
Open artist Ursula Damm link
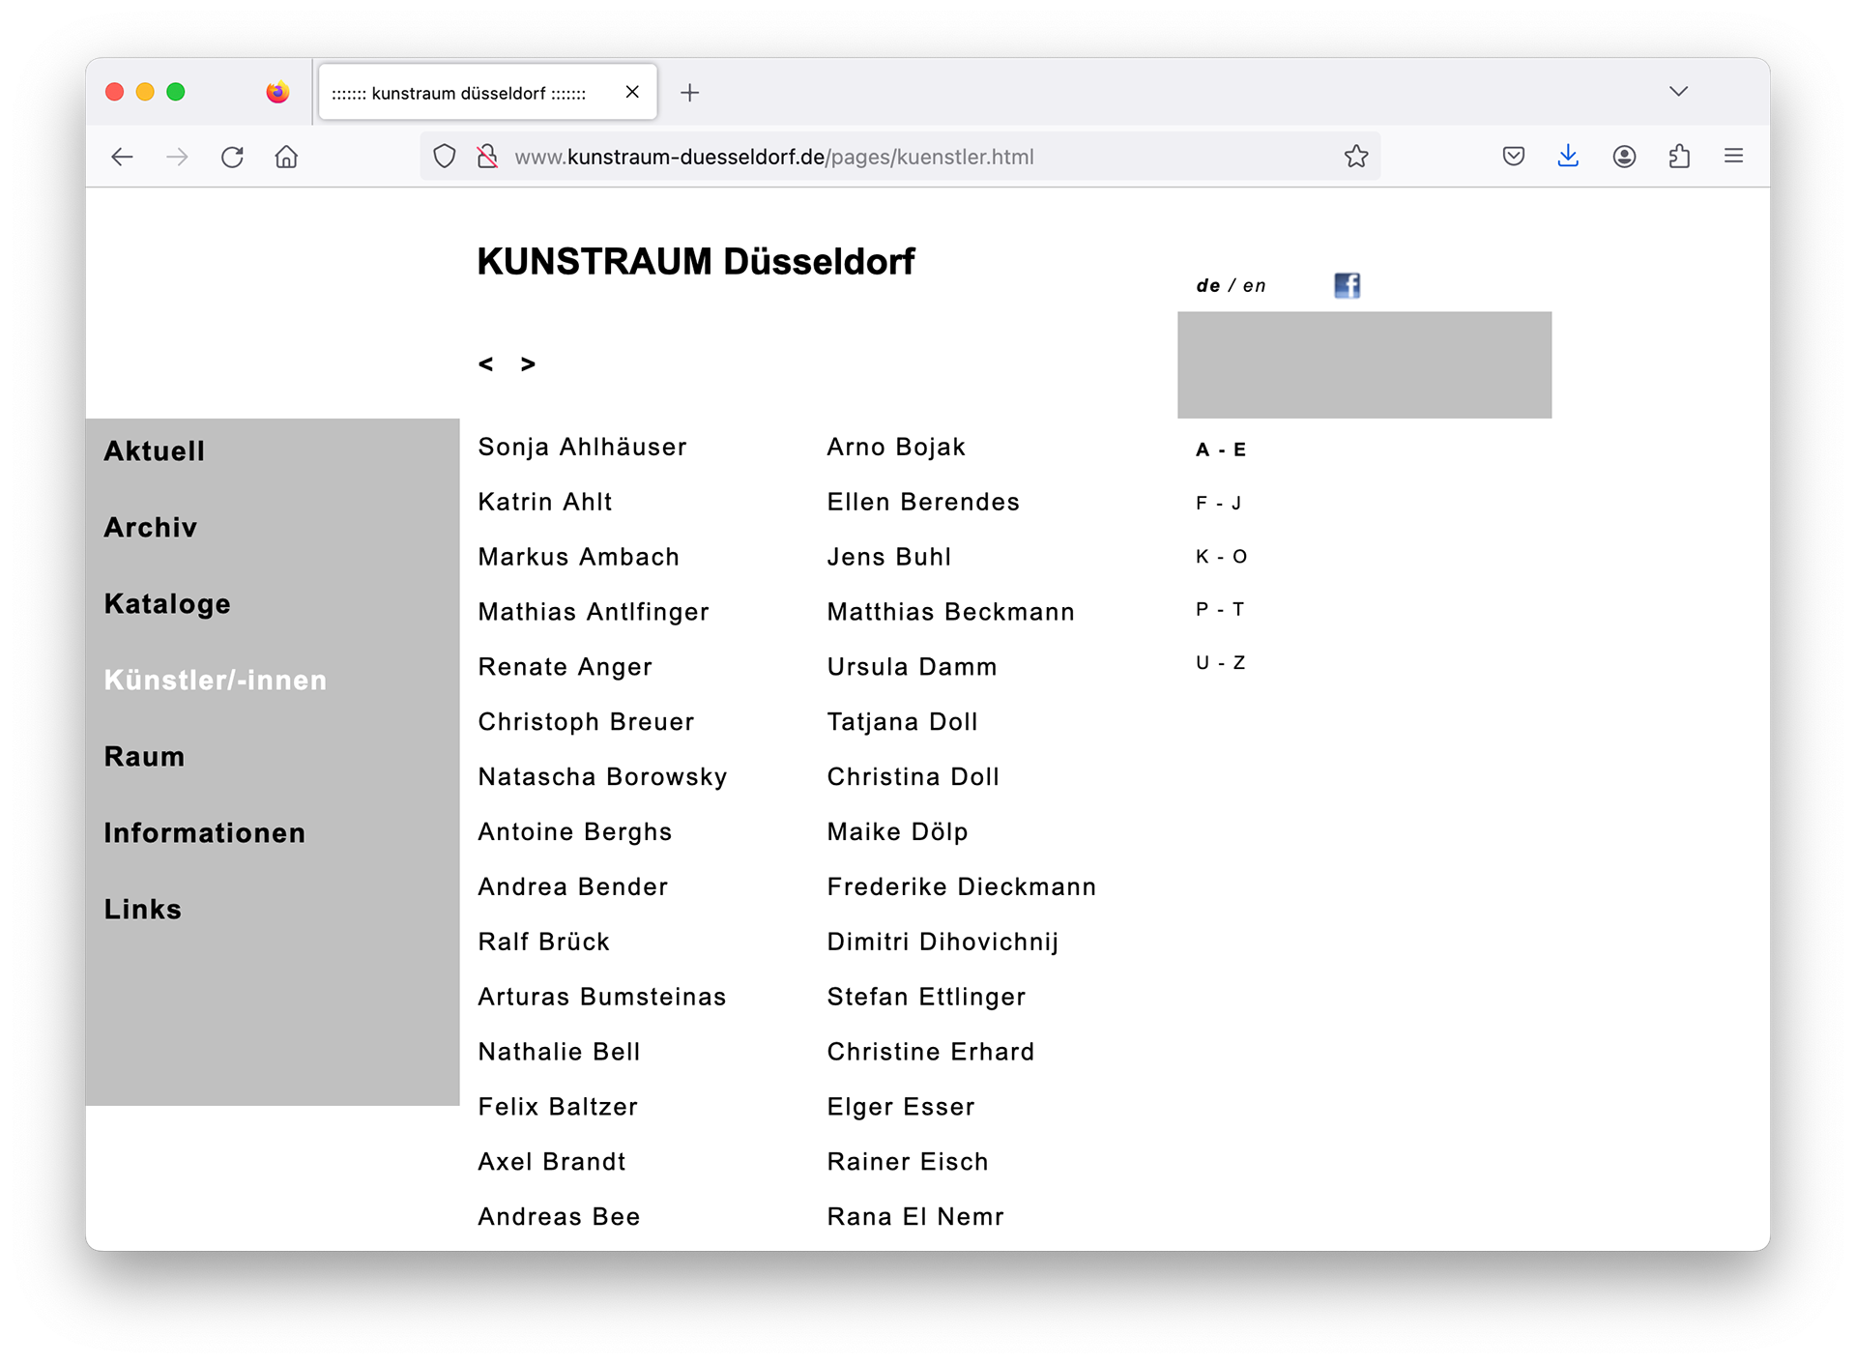[911, 667]
